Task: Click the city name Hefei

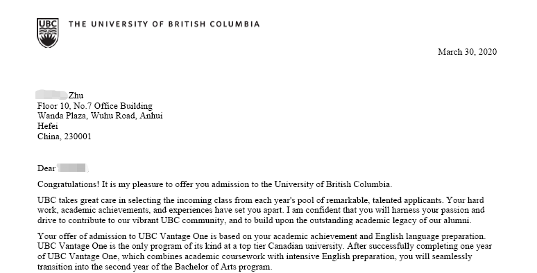Action: (48, 126)
